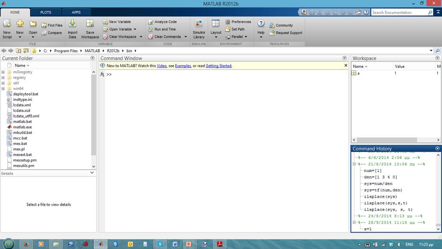
Task: Create a New Variable
Action: [x=117, y=22]
